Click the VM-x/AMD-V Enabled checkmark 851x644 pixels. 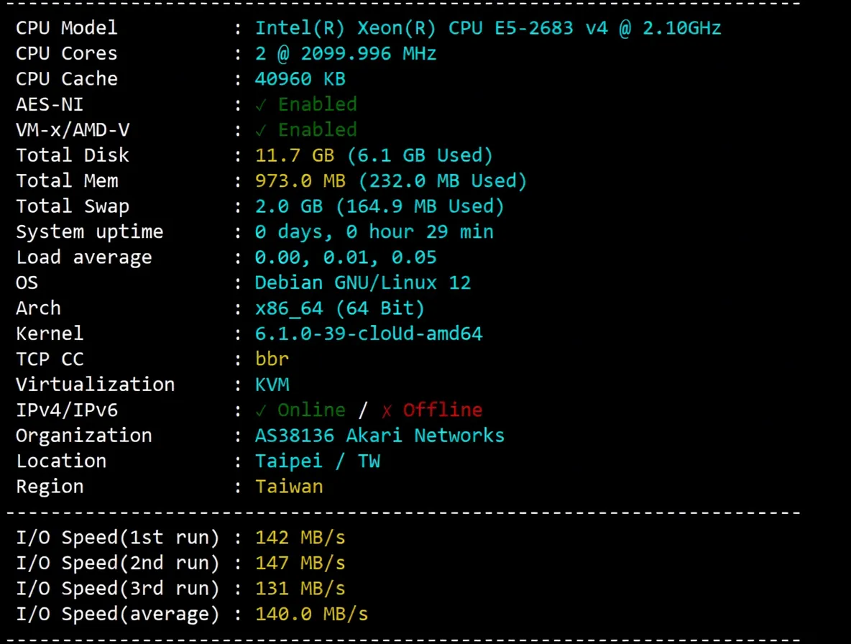pos(261,130)
